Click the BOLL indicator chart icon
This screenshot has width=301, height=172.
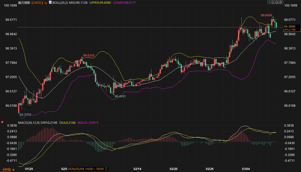click(x=50, y=3)
